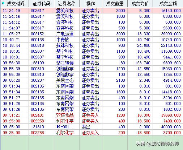Viewport: 183px width, 150px height.
Task: Click security code 600138
Action: [37, 40]
